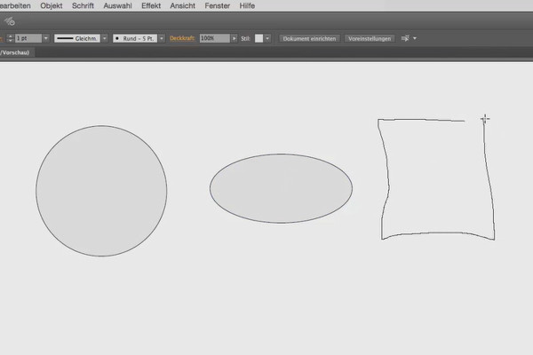
Task: Expand the stroke weight dropdown
Action: (x=46, y=38)
